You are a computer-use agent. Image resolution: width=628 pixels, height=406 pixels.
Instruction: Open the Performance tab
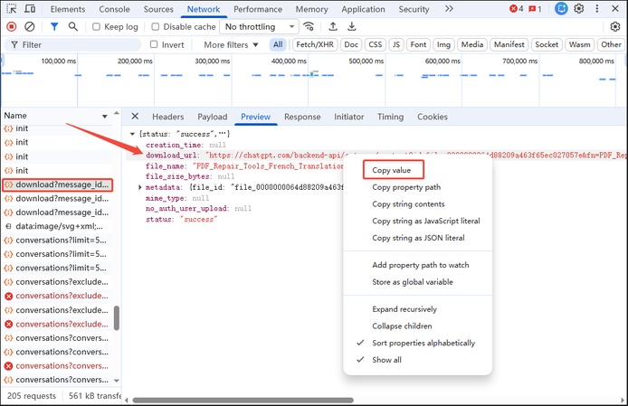[x=258, y=9]
